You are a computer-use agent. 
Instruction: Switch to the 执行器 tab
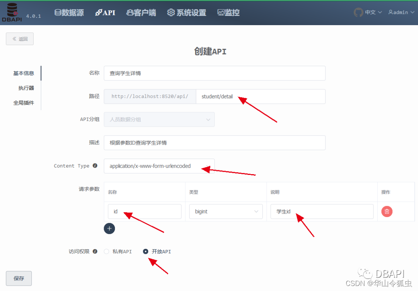26,88
